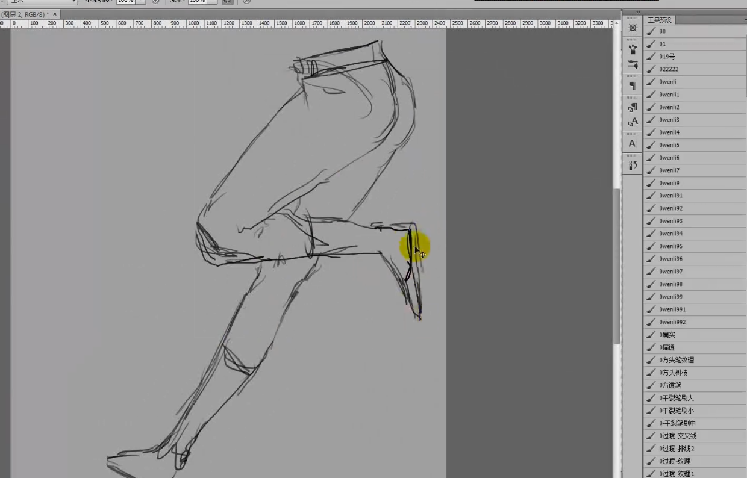
Task: Choose the 022222 tool preset
Action: coord(695,69)
